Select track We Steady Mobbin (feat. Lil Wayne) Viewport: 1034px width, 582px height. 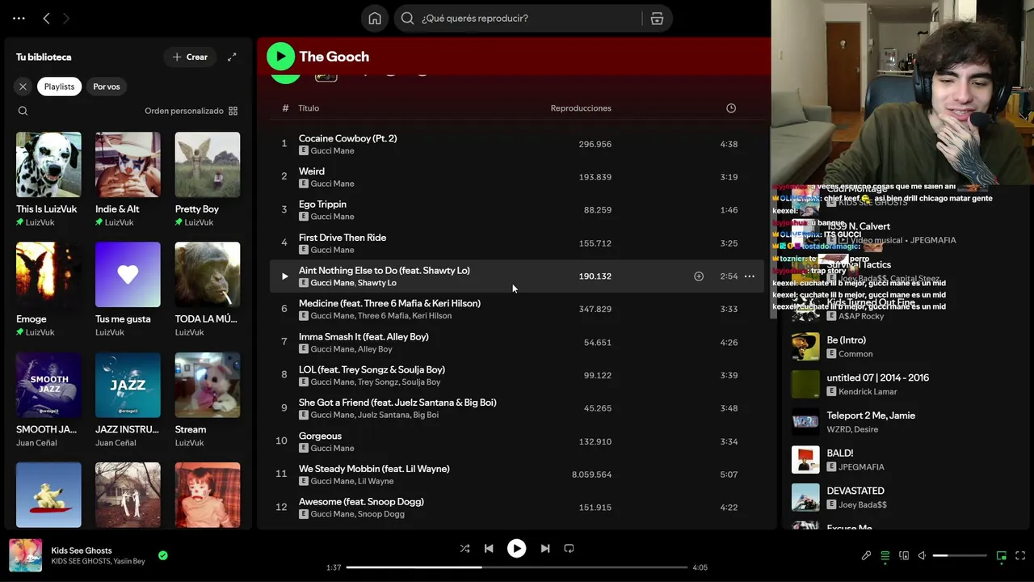coord(516,474)
